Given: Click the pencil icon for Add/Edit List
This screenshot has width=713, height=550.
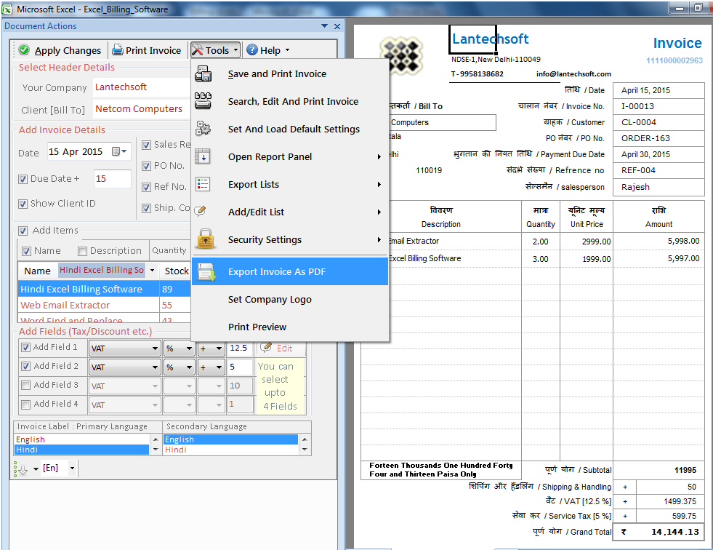Looking at the screenshot, I should pyautogui.click(x=200, y=211).
